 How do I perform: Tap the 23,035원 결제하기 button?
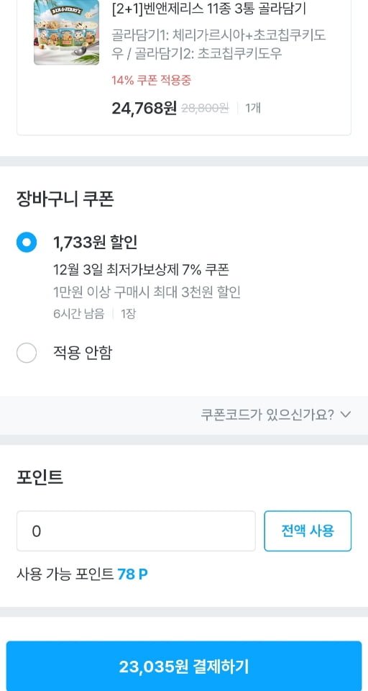coord(184,667)
